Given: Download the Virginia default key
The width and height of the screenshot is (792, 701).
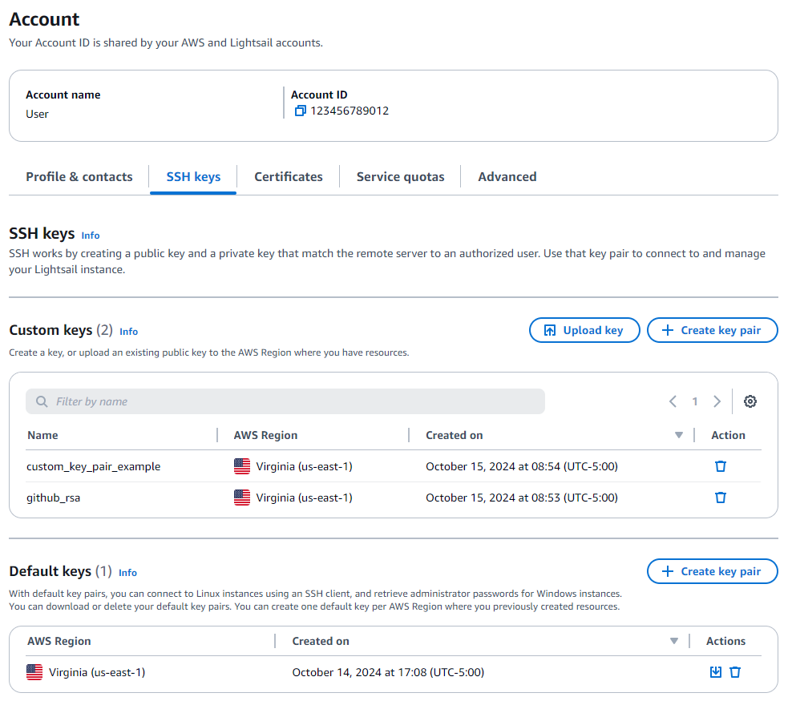Looking at the screenshot, I should (x=716, y=672).
